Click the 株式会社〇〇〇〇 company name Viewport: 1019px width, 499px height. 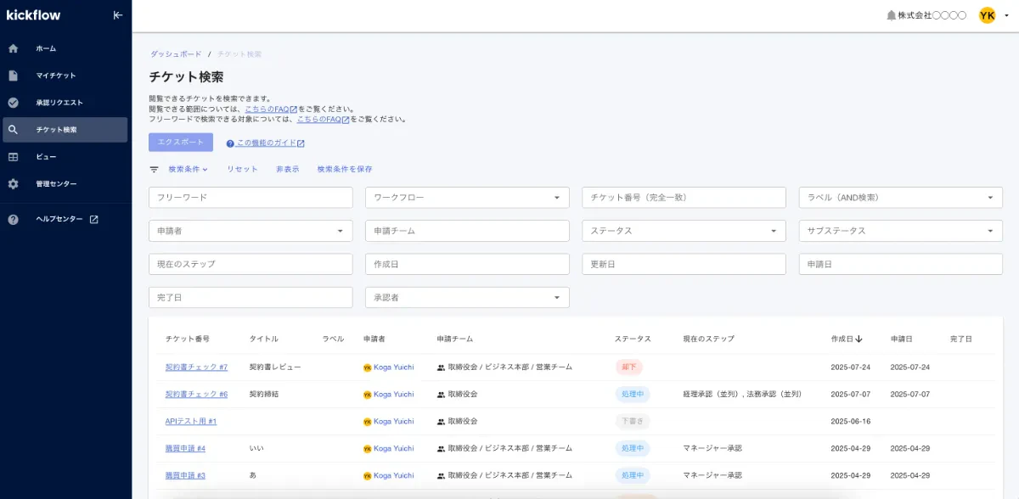(x=932, y=15)
